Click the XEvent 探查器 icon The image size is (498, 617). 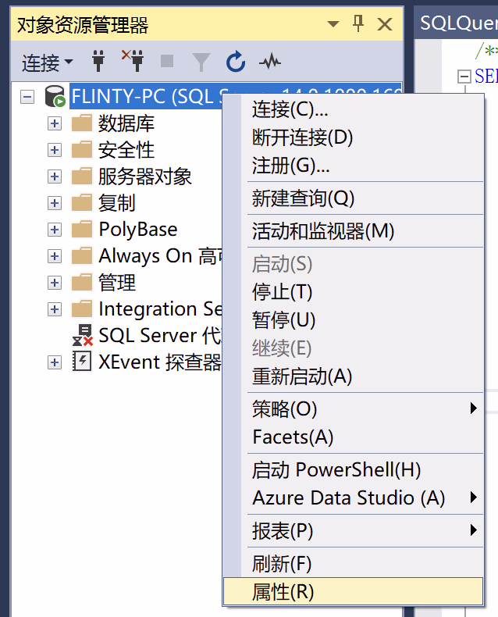(x=82, y=362)
